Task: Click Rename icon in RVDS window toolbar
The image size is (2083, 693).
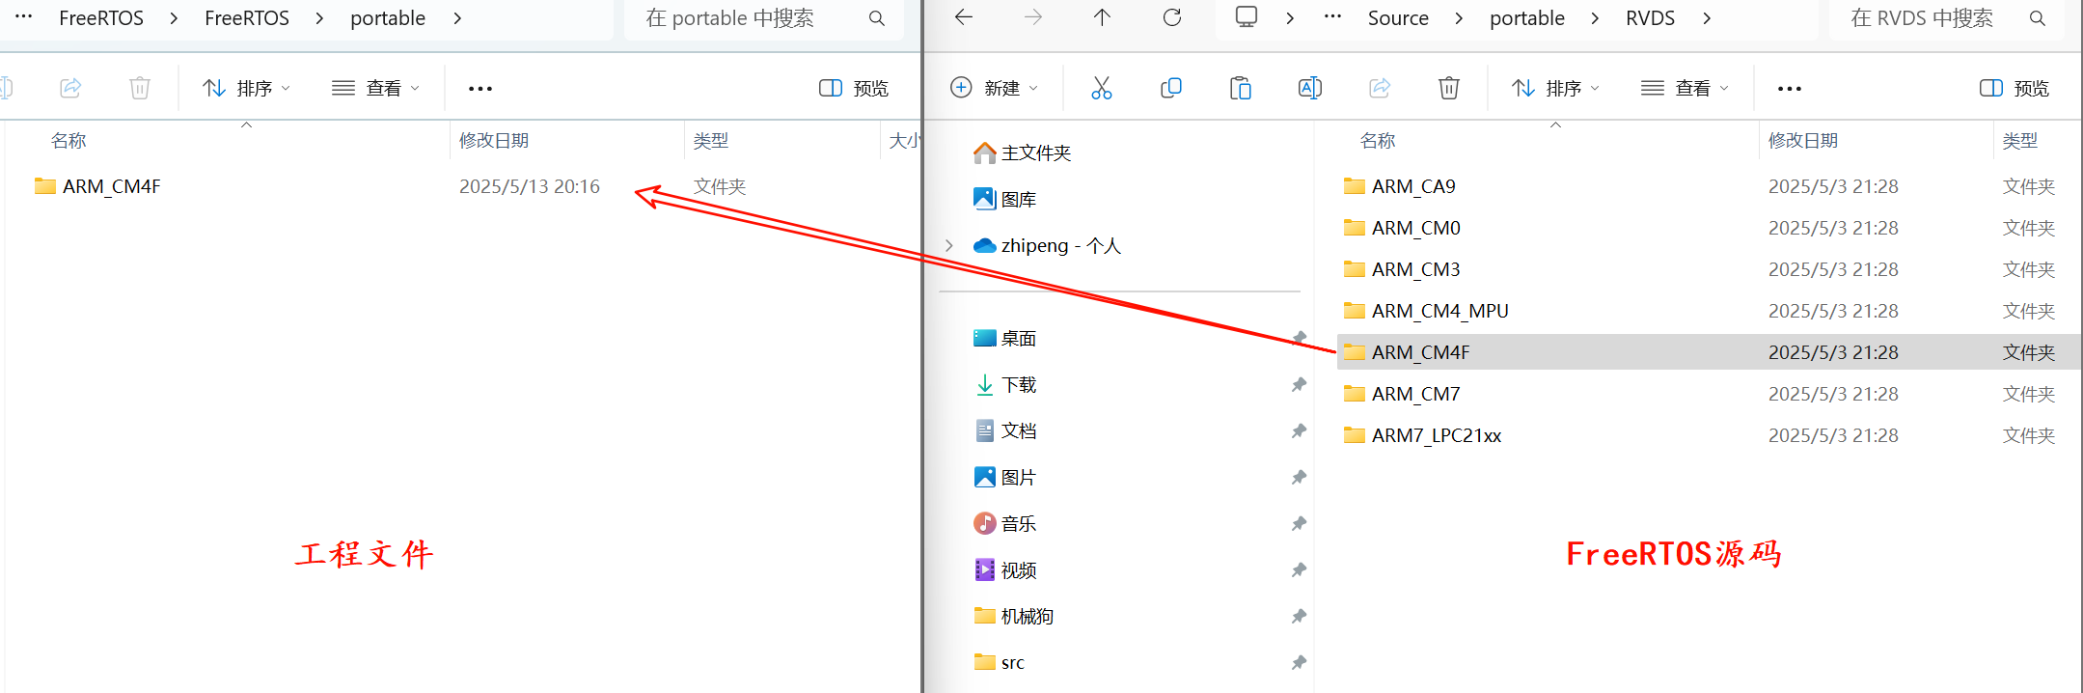Action: point(1309,88)
